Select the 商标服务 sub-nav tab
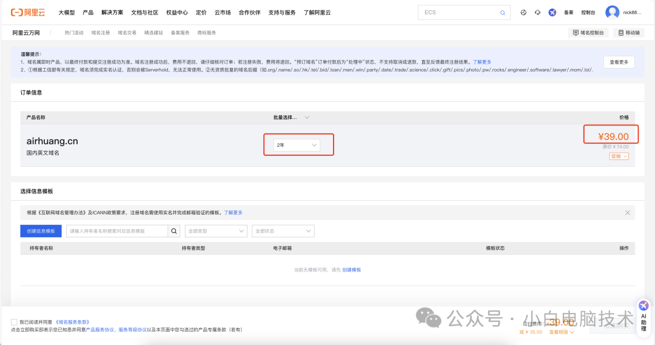The width and height of the screenshot is (655, 345). click(207, 33)
